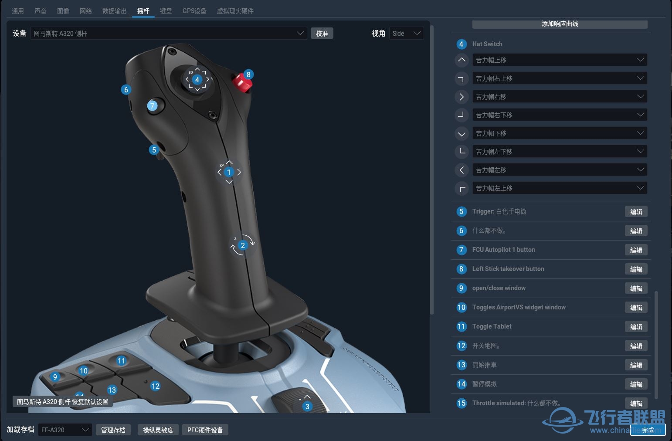
Task: Click the 操纵灵敏度 button
Action: (158, 430)
